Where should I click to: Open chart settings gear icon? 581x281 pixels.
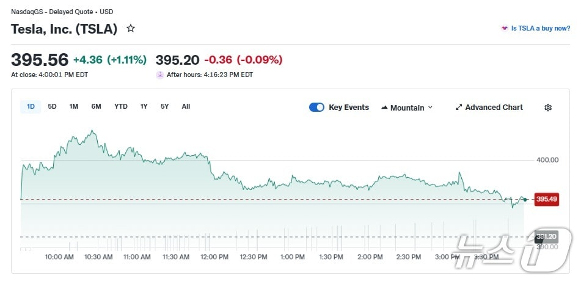coord(548,108)
